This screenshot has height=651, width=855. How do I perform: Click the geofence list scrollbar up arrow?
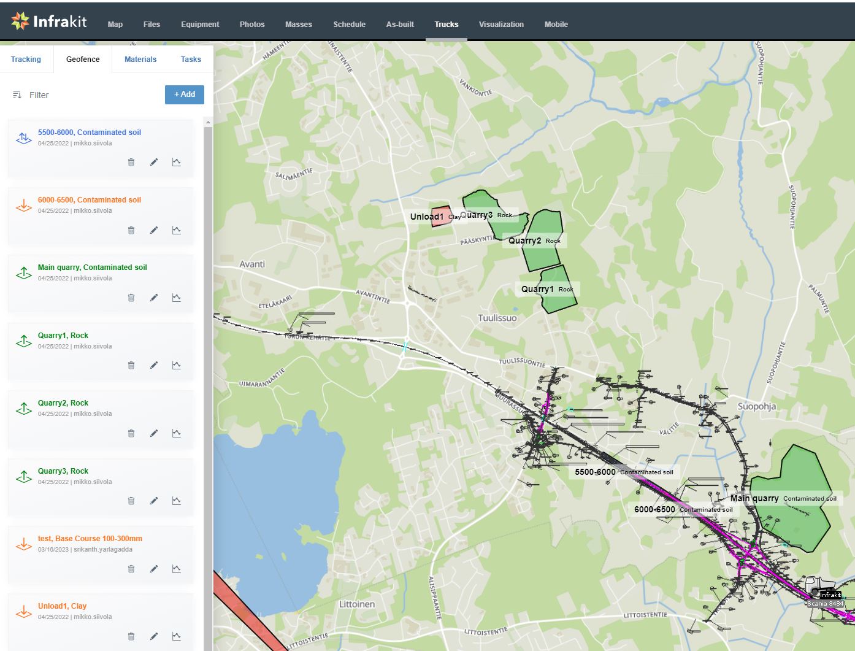click(208, 123)
